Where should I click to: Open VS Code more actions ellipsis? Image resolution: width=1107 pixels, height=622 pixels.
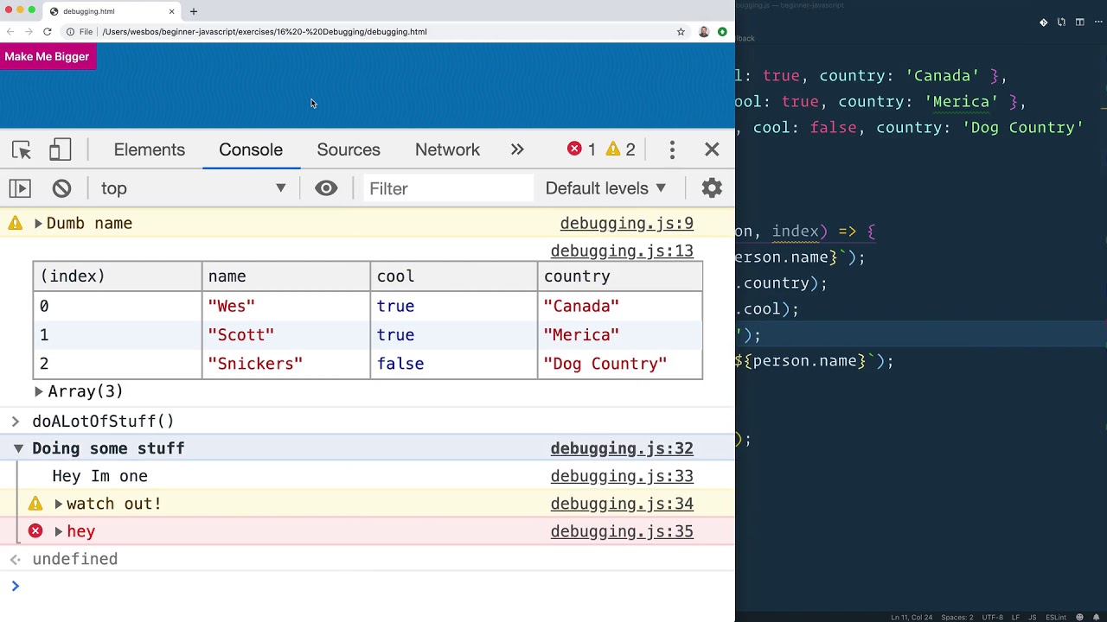coord(1097,22)
